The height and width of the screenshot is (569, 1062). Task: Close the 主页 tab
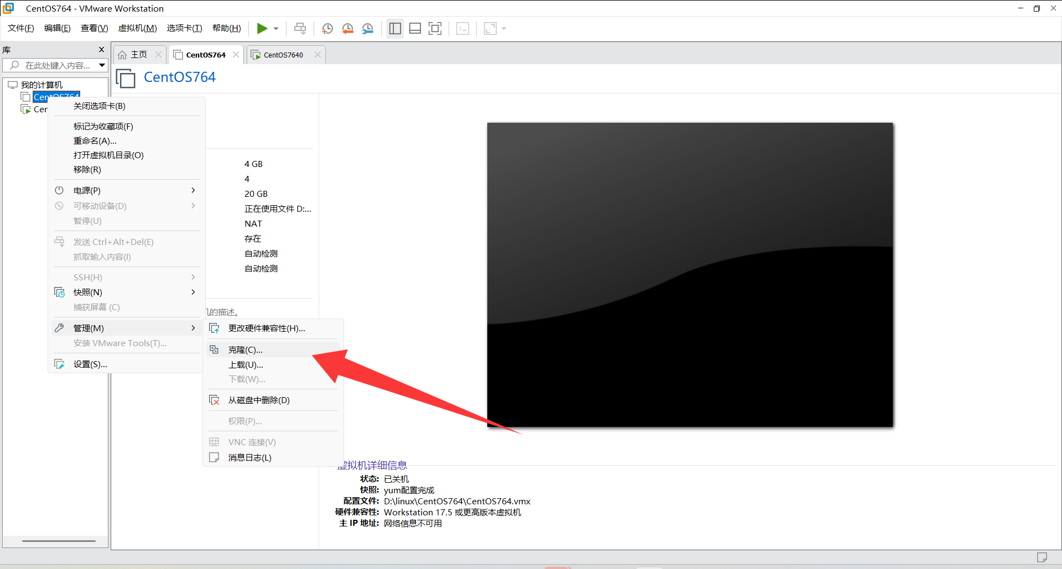tap(158, 54)
